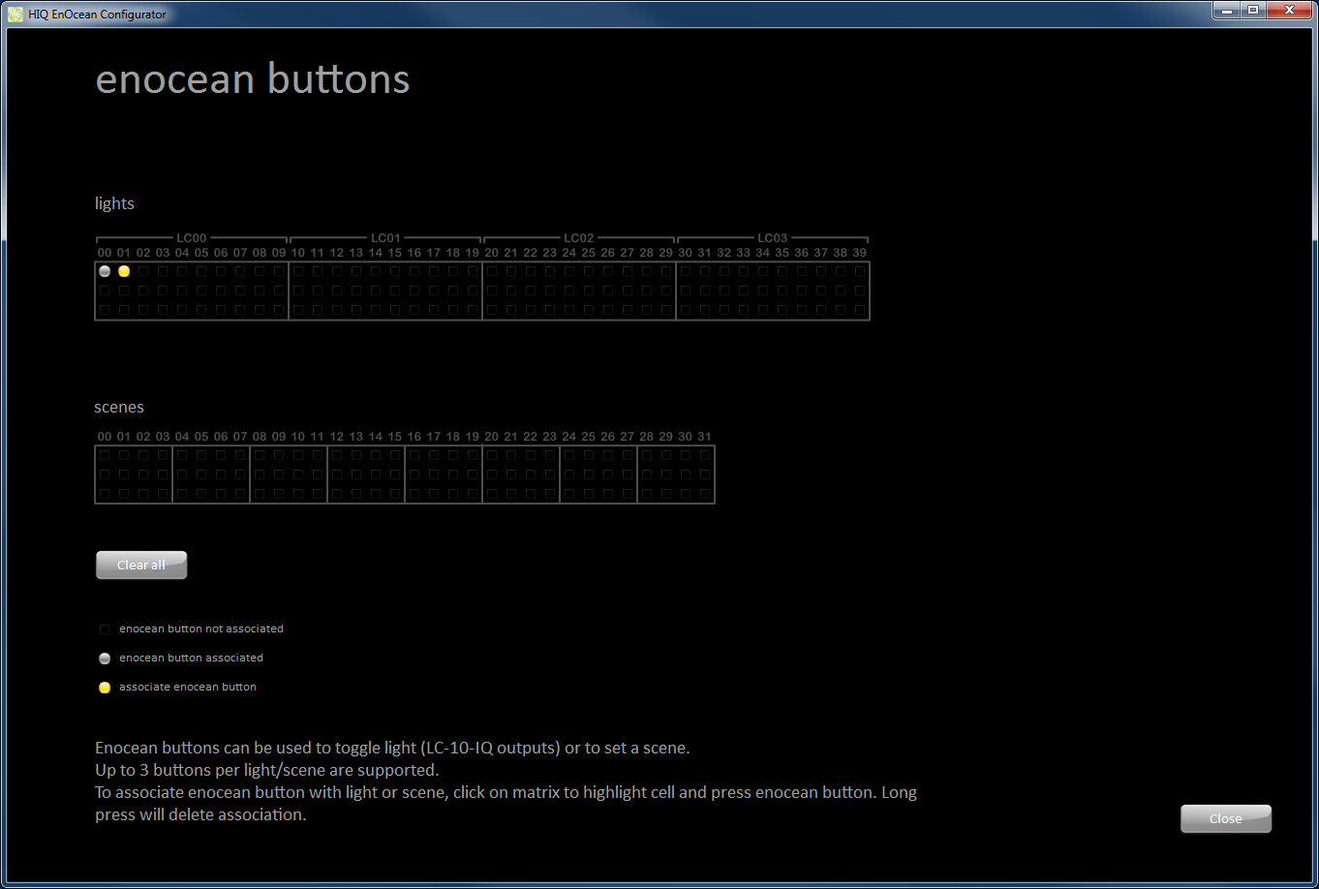Select top-row cell for light 39
This screenshot has height=889, width=1319.
point(860,271)
